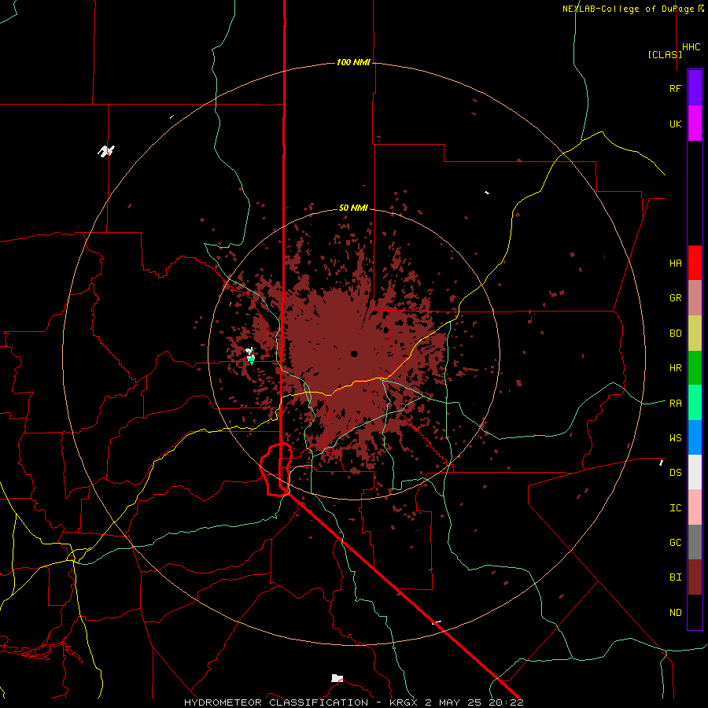Select the IC light pink legend swatch
Screen dimensions: 708x708
695,507
